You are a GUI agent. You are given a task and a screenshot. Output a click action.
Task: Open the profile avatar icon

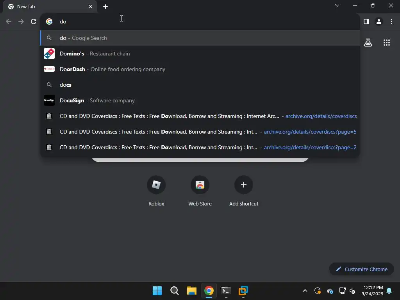(379, 21)
